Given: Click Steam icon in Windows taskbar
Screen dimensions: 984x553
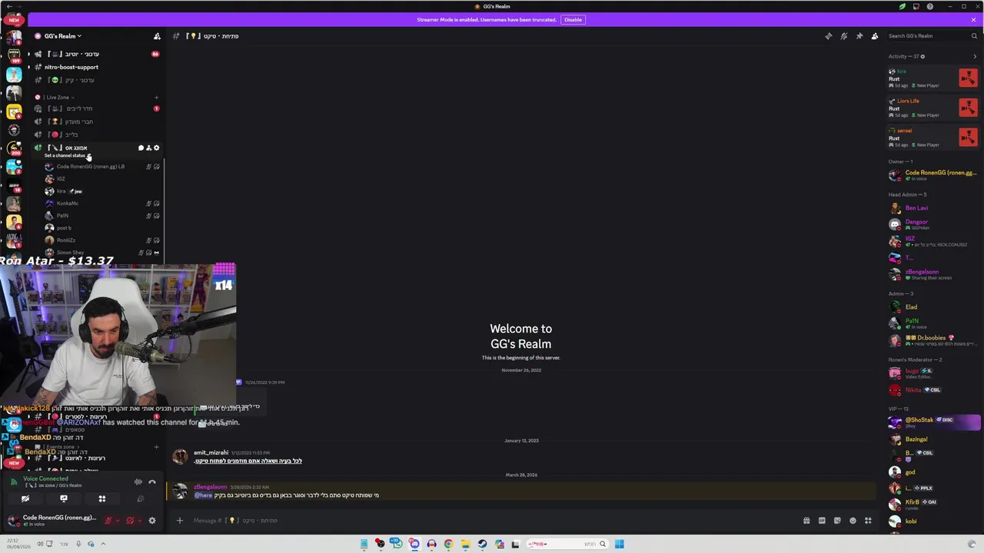Looking at the screenshot, I should pyautogui.click(x=482, y=544).
